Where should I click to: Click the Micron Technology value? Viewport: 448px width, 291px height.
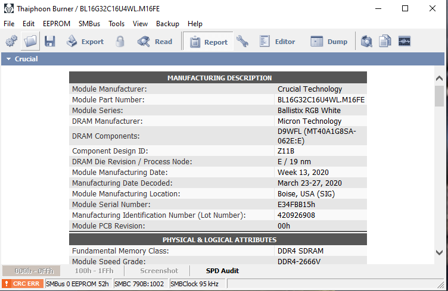309,121
